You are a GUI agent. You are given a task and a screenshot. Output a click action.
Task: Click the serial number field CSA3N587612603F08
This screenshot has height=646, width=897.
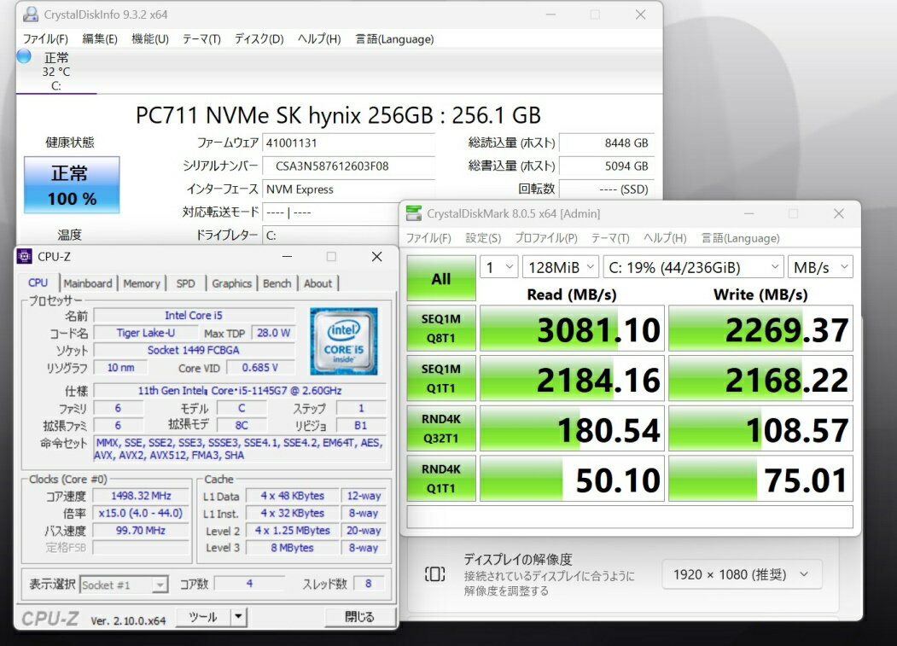(348, 166)
